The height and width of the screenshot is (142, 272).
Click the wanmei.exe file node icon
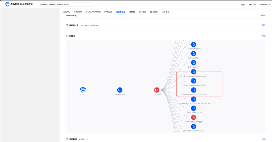point(194,126)
